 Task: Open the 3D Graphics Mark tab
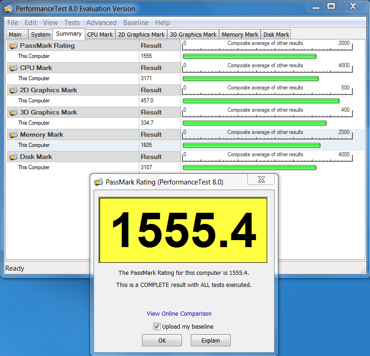pyautogui.click(x=193, y=34)
